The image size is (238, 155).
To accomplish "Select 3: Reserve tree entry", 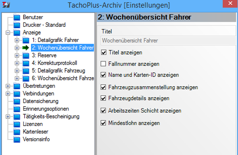I will [x=44, y=55].
